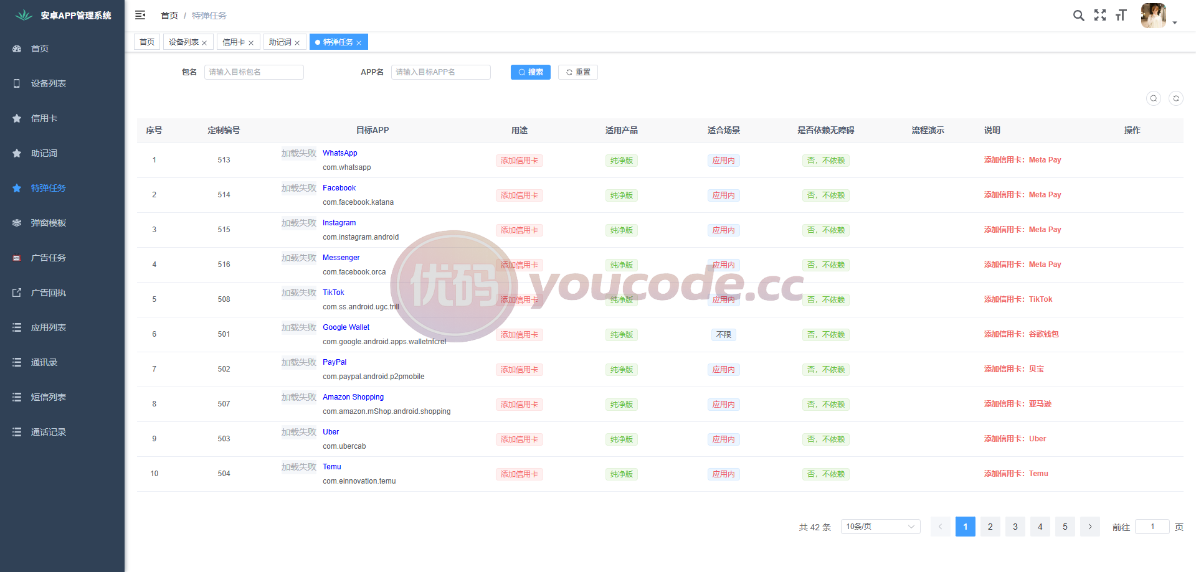The height and width of the screenshot is (572, 1196).
Task: Click the 不限 tag in Google Wallet row
Action: tap(724, 335)
